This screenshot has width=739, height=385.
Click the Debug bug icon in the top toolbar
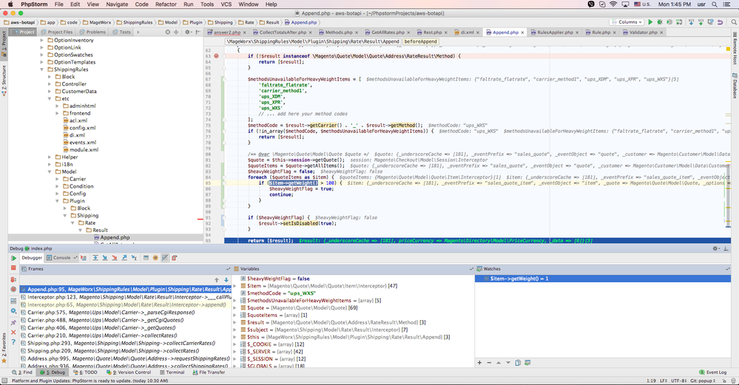pyautogui.click(x=661, y=22)
